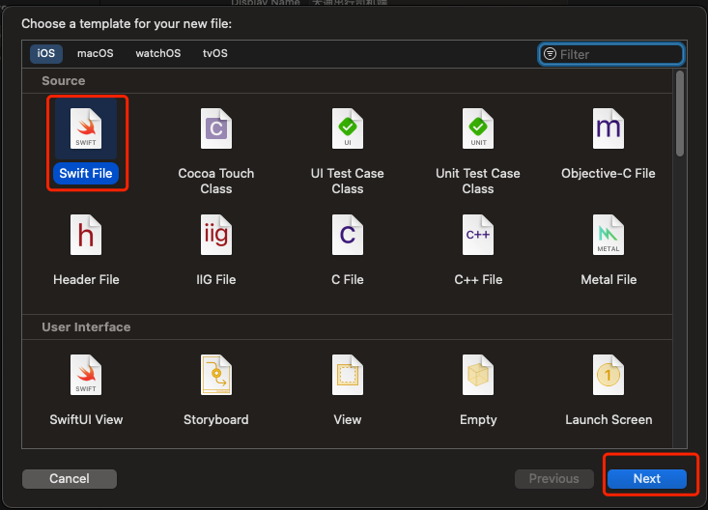Image resolution: width=708 pixels, height=510 pixels.
Task: Select the Header File template icon
Action: 86,235
